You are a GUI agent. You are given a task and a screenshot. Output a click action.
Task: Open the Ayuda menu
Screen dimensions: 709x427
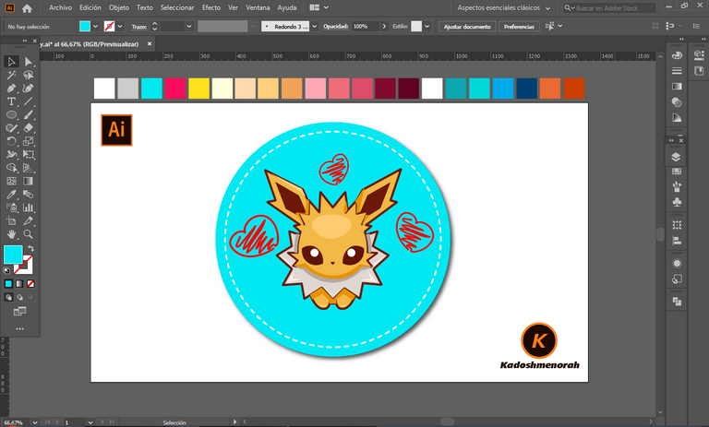click(287, 7)
